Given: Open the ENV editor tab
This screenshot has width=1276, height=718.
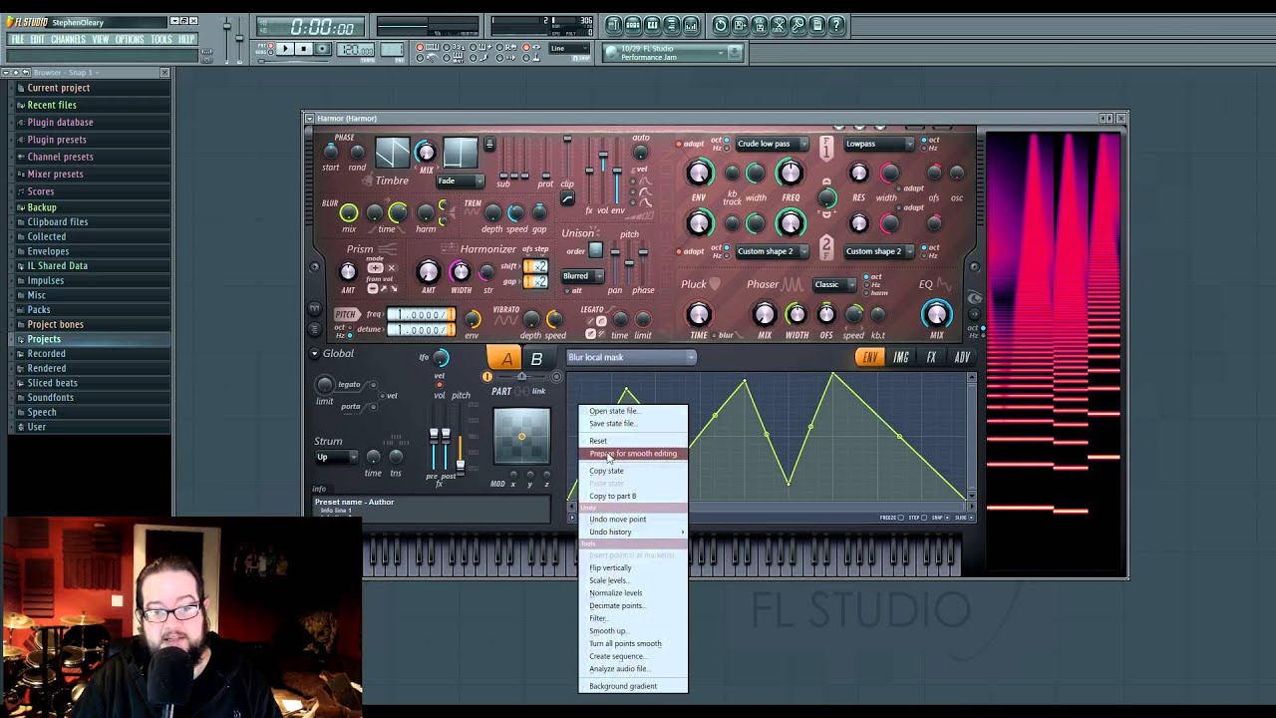Looking at the screenshot, I should [870, 357].
